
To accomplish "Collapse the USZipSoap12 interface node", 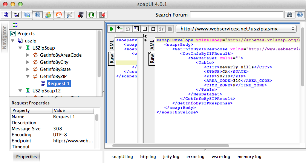I will tap(20, 91).
